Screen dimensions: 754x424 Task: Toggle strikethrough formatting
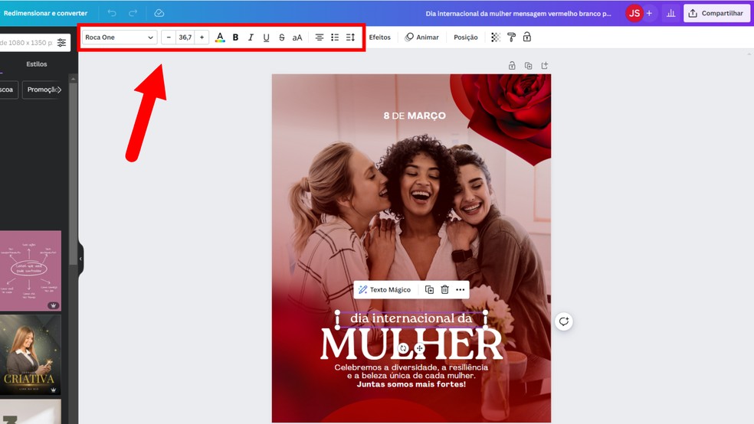(x=282, y=38)
